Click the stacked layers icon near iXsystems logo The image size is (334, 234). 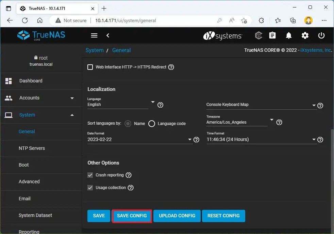point(258,35)
